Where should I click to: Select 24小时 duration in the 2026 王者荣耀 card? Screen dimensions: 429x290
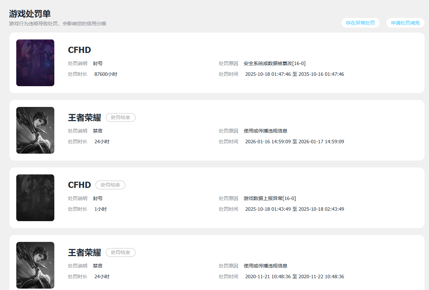102,142
